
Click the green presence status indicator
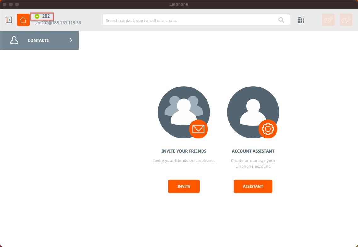click(37, 16)
